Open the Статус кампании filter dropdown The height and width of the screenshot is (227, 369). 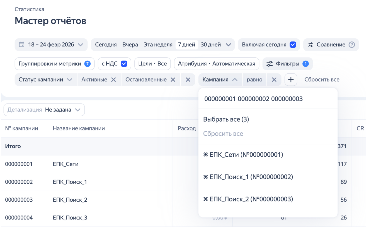point(46,80)
